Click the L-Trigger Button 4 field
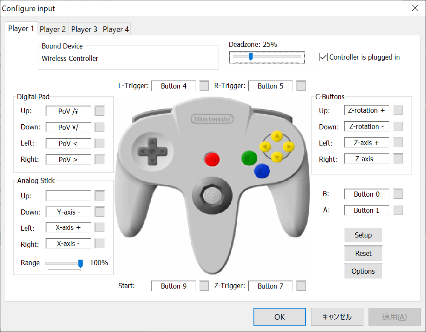The height and width of the screenshot is (332, 426). click(174, 86)
